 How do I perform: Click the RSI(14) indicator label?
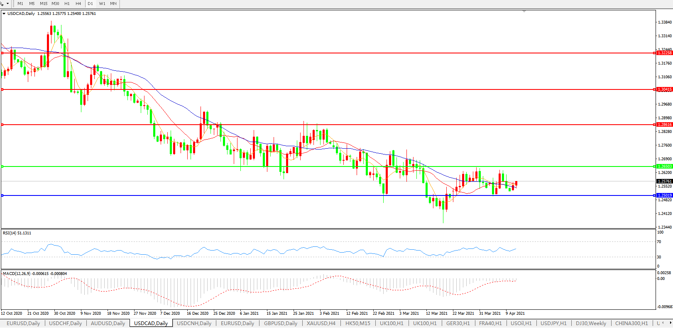point(17,233)
